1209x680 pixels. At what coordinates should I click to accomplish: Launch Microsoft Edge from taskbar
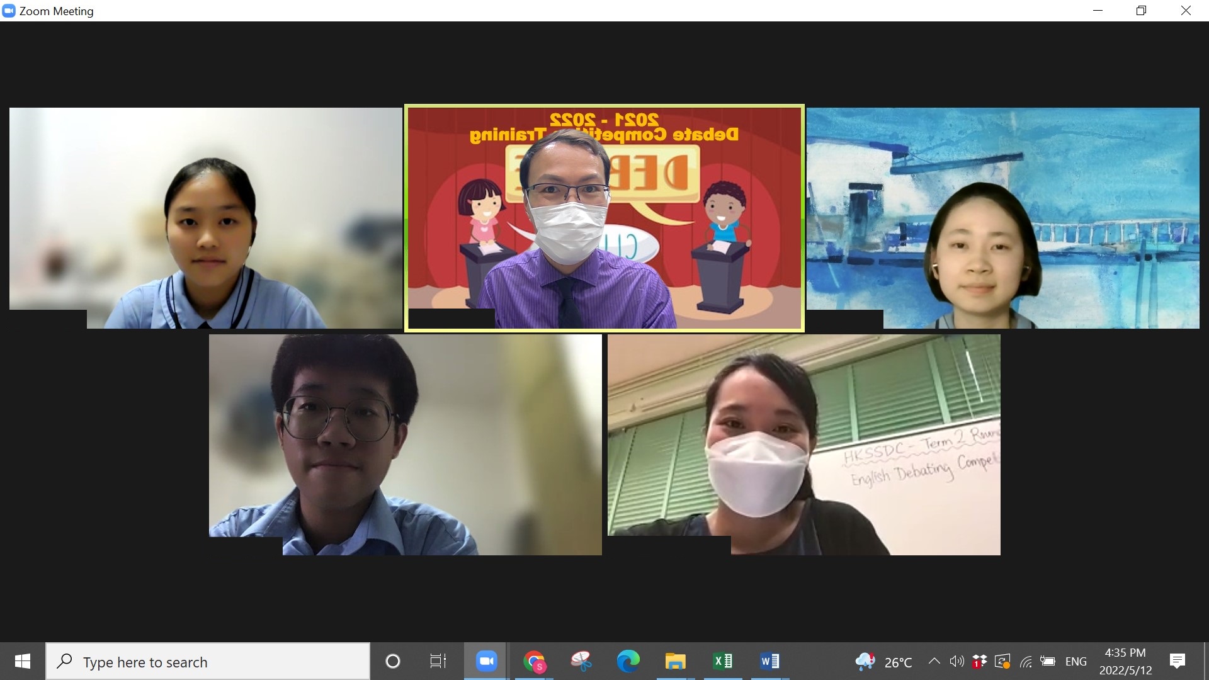click(x=628, y=661)
